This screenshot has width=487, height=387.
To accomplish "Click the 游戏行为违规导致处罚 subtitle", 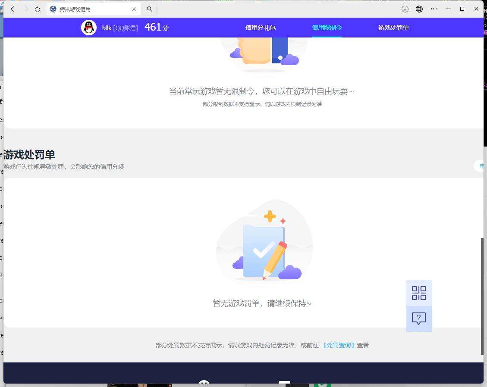I will 64,167.
